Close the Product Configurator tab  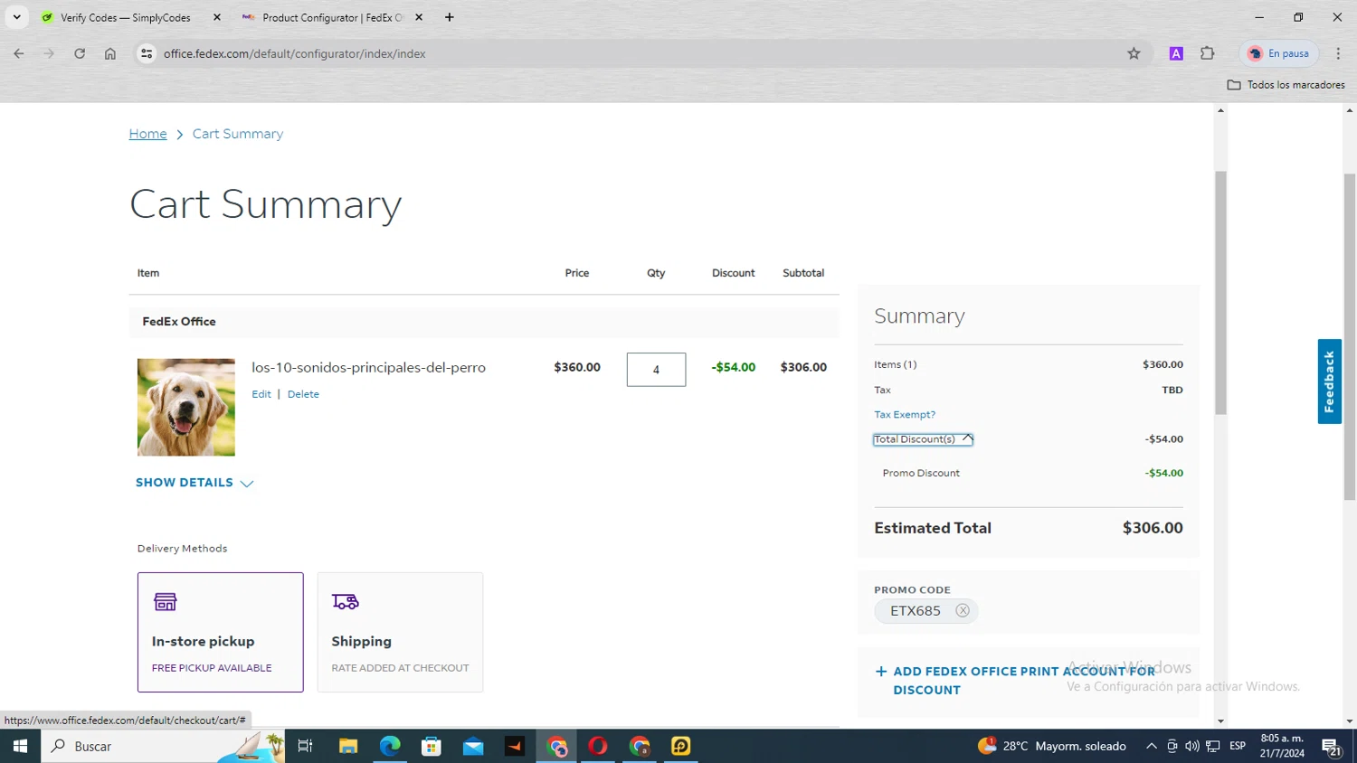coord(419,17)
